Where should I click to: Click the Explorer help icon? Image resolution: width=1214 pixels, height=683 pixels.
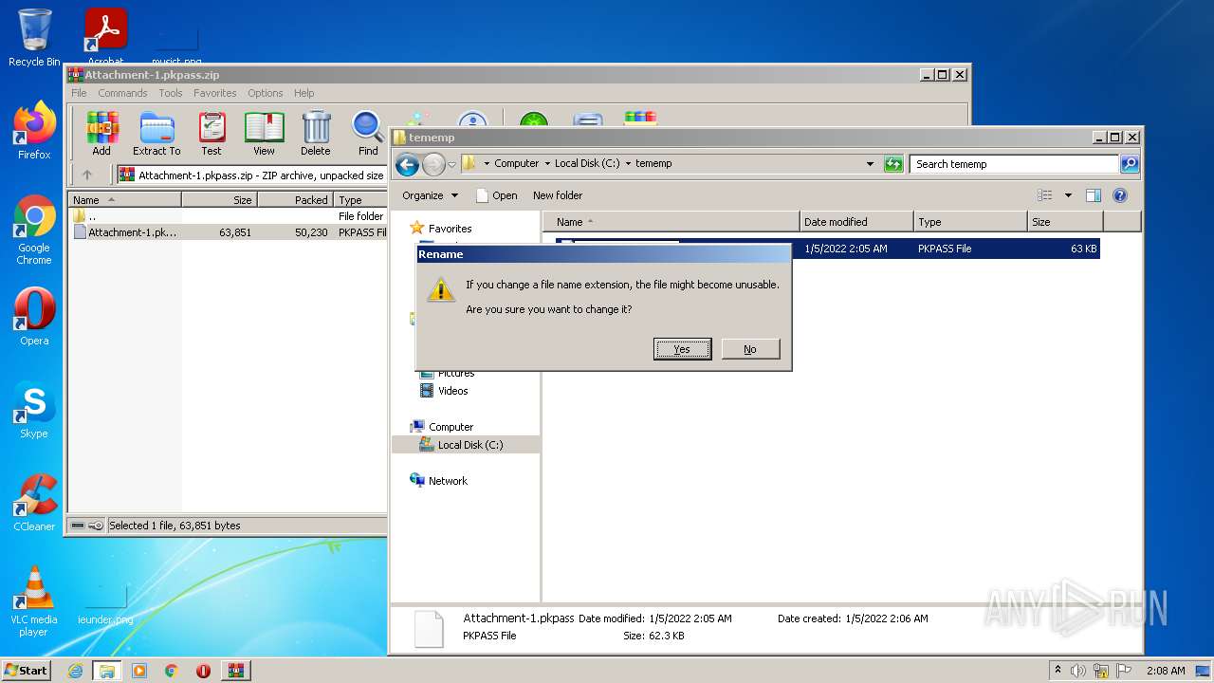[x=1119, y=195]
